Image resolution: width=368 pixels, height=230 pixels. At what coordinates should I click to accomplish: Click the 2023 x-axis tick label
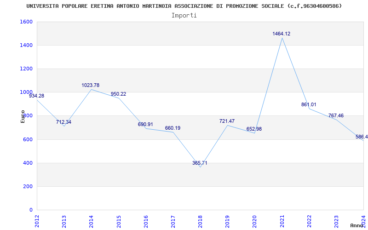click(336, 221)
